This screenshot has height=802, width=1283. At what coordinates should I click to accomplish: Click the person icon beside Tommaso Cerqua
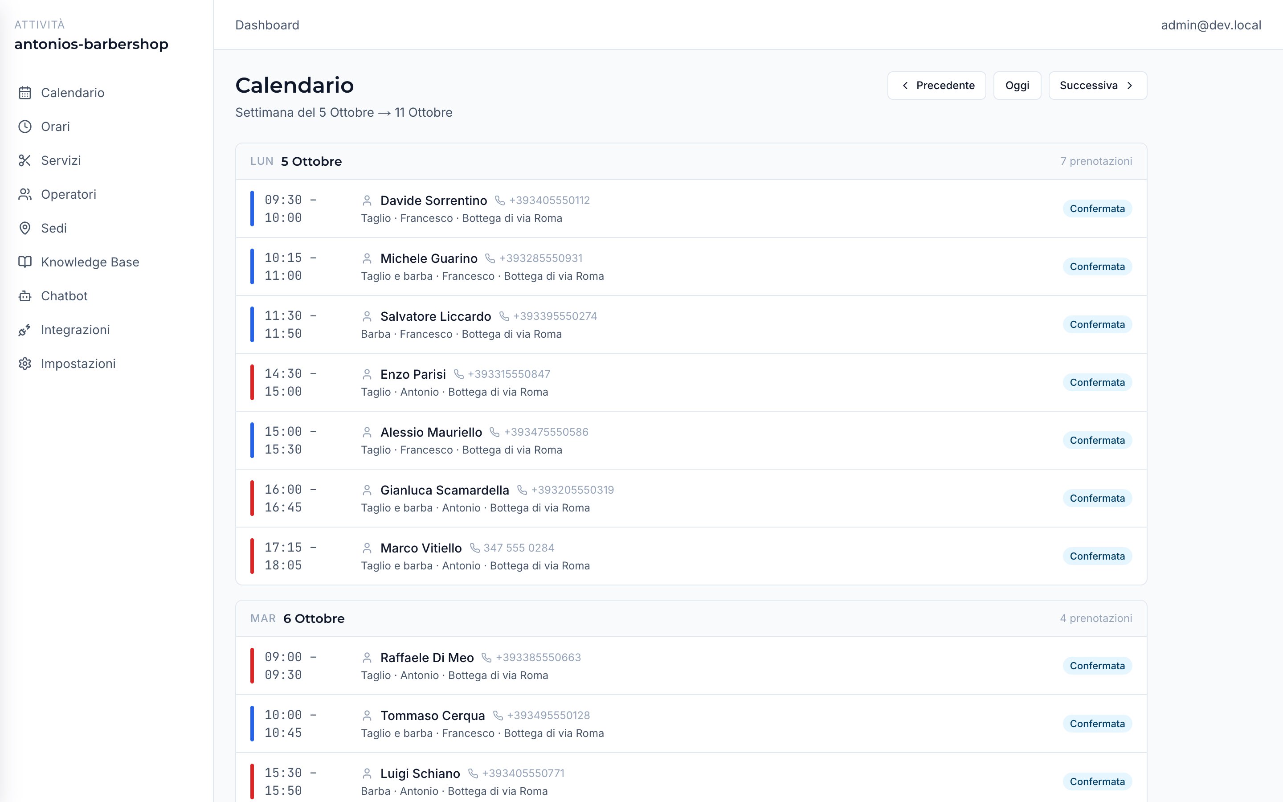coord(367,716)
